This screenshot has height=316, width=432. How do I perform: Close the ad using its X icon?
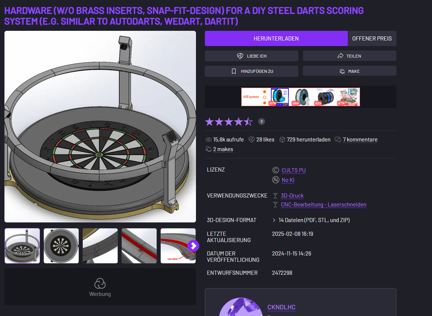(357, 91)
